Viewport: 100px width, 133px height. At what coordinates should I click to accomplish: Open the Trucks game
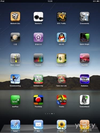(x=62, y=100)
